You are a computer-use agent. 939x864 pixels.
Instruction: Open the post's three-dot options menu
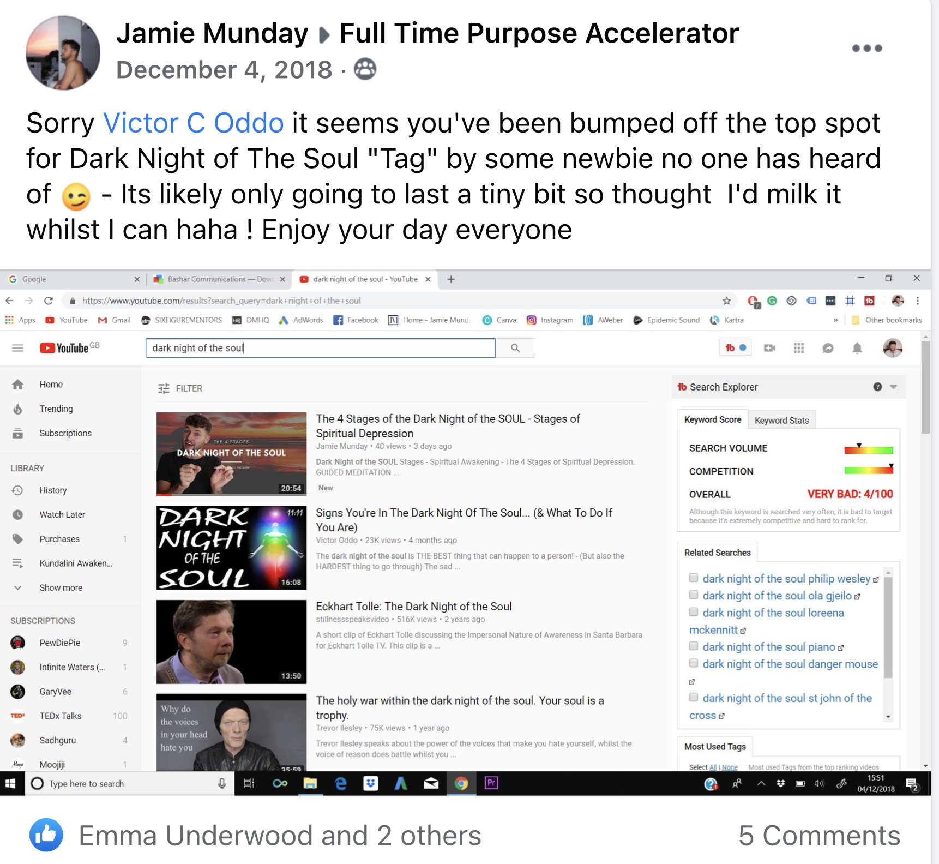click(x=867, y=48)
